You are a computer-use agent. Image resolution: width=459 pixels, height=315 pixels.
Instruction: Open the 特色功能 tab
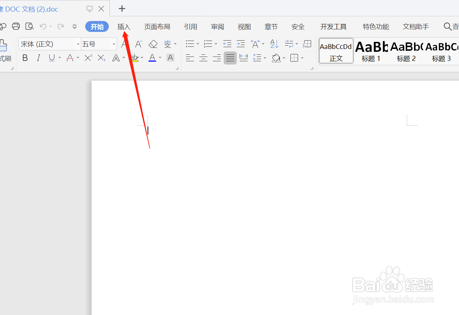(x=376, y=27)
